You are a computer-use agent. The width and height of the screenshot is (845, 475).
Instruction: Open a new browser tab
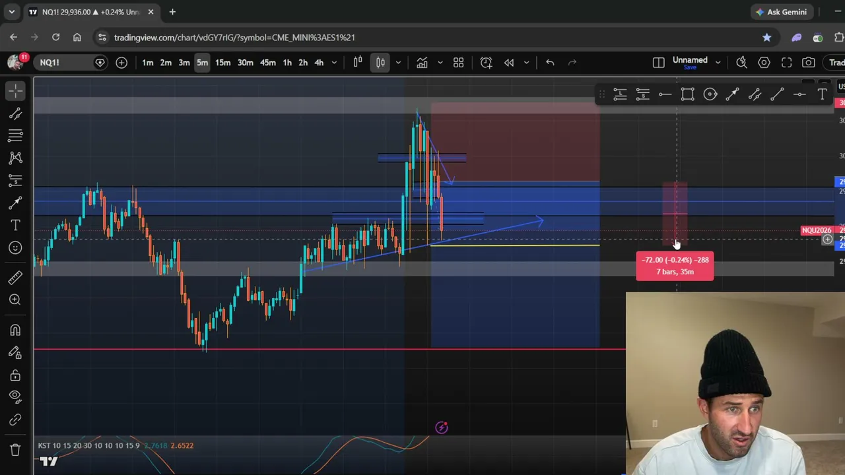point(172,12)
